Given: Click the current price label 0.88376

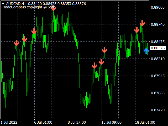Looking at the screenshot, I should 157,48.
